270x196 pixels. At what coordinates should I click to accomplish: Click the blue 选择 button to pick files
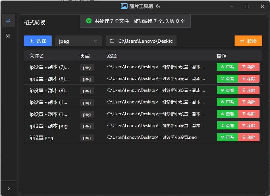pyautogui.click(x=37, y=41)
